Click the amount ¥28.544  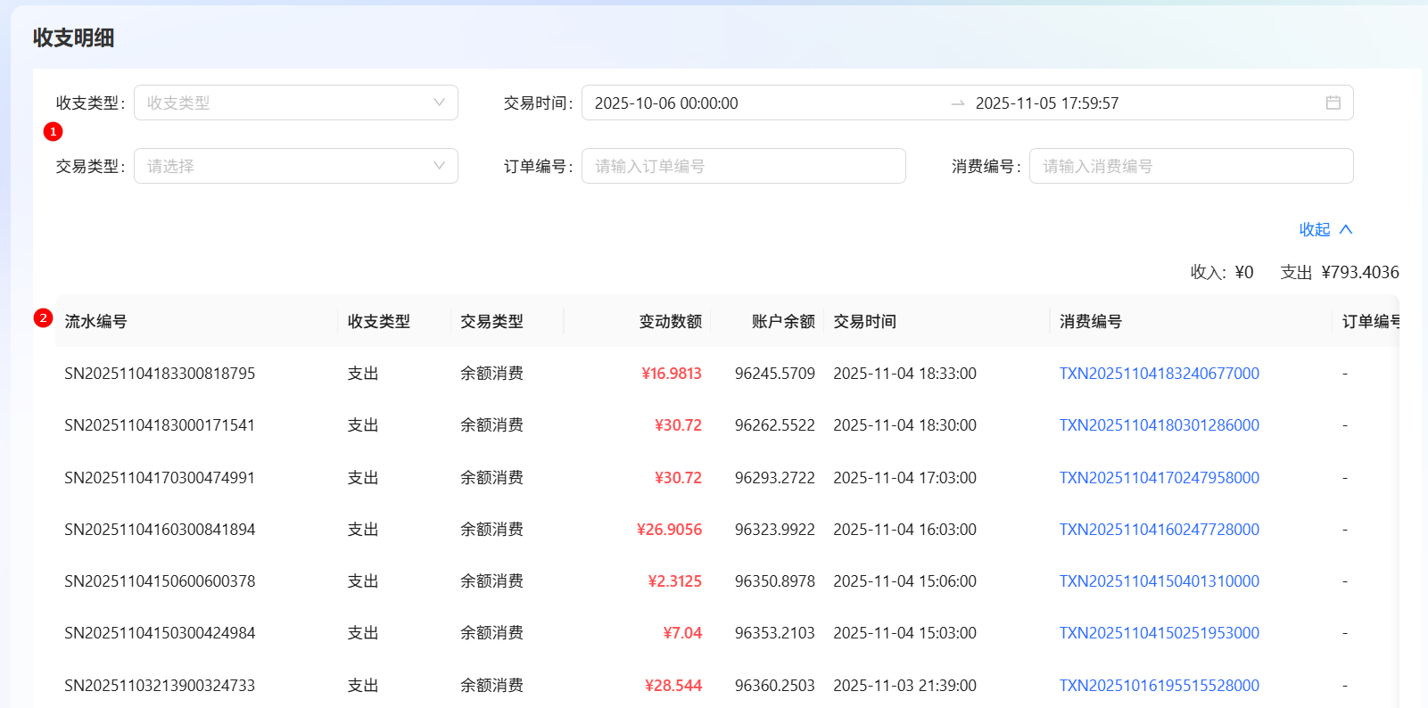(x=673, y=686)
